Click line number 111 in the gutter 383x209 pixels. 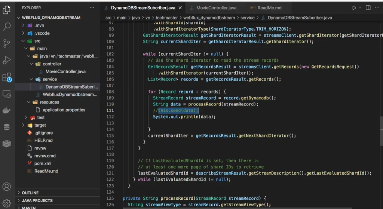click(110, 110)
